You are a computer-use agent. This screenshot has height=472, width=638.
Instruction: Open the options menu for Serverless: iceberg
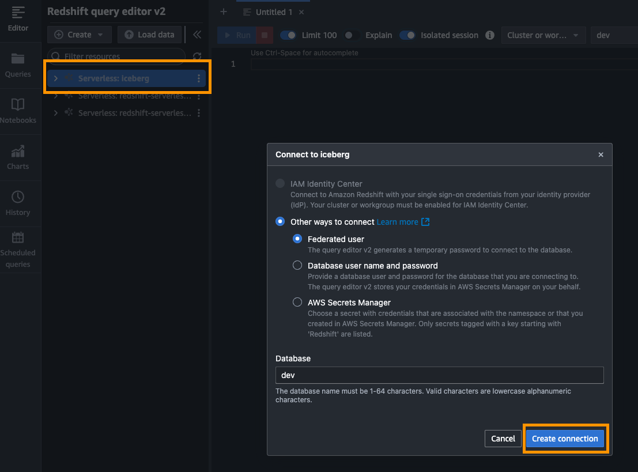[x=199, y=78]
